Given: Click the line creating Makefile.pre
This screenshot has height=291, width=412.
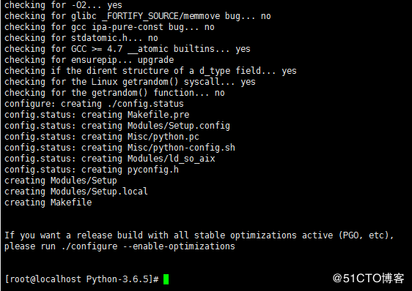Looking at the screenshot, I should [x=97, y=115].
